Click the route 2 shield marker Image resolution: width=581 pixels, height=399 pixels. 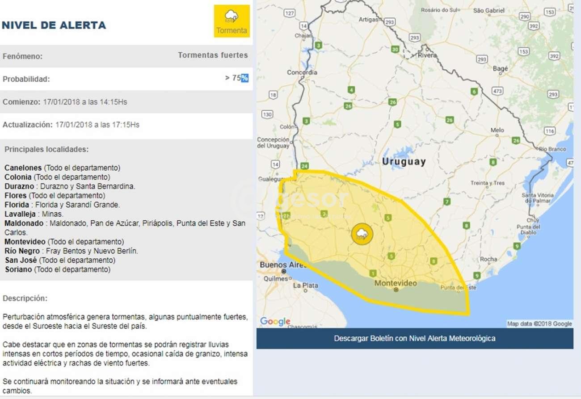click(x=324, y=214)
